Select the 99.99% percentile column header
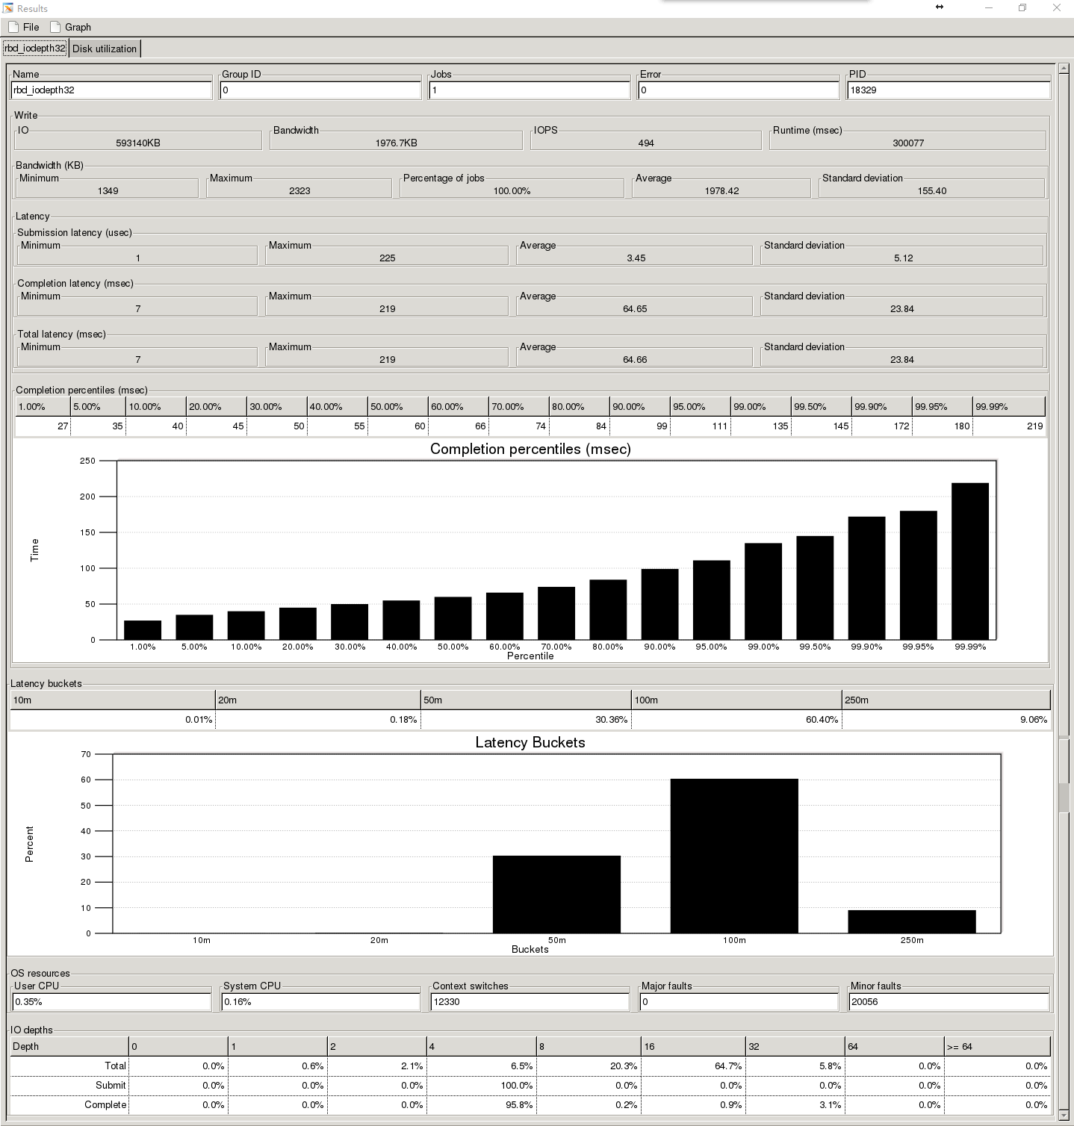The height and width of the screenshot is (1126, 1074). tap(1008, 406)
